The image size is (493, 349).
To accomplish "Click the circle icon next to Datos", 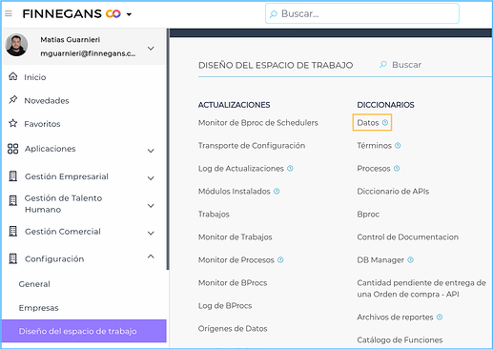I will point(385,123).
